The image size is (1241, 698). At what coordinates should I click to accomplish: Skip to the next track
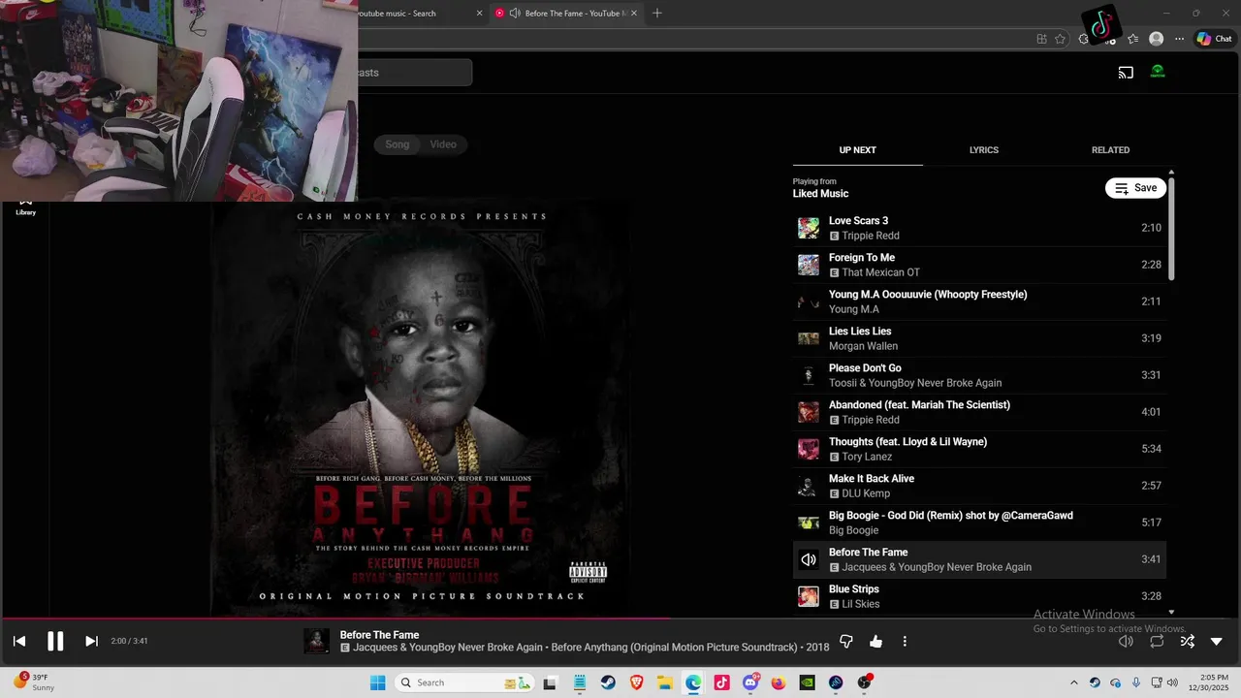[91, 641]
